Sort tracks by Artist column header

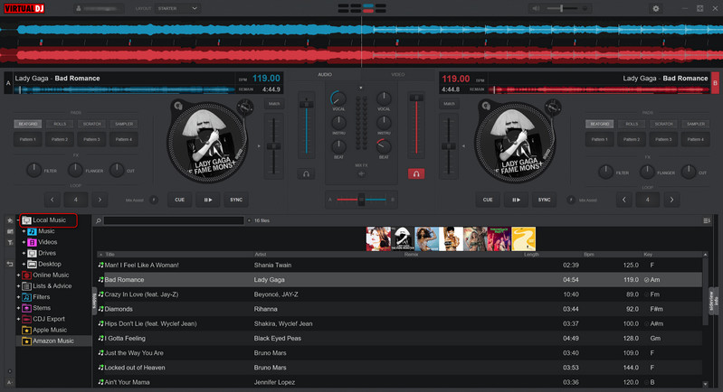click(261, 255)
